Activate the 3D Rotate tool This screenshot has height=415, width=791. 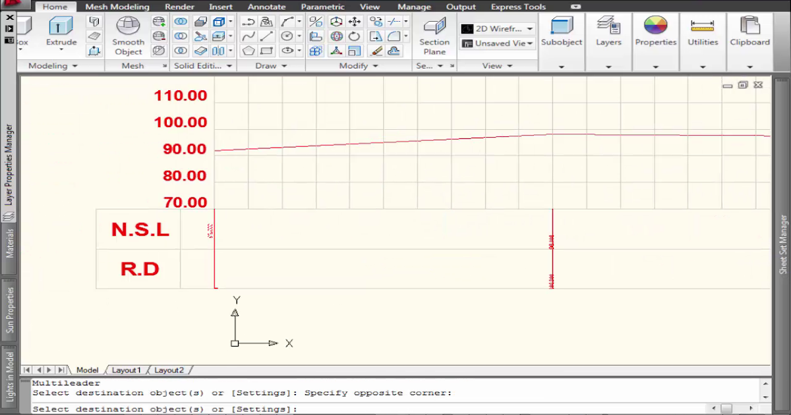coord(336,36)
